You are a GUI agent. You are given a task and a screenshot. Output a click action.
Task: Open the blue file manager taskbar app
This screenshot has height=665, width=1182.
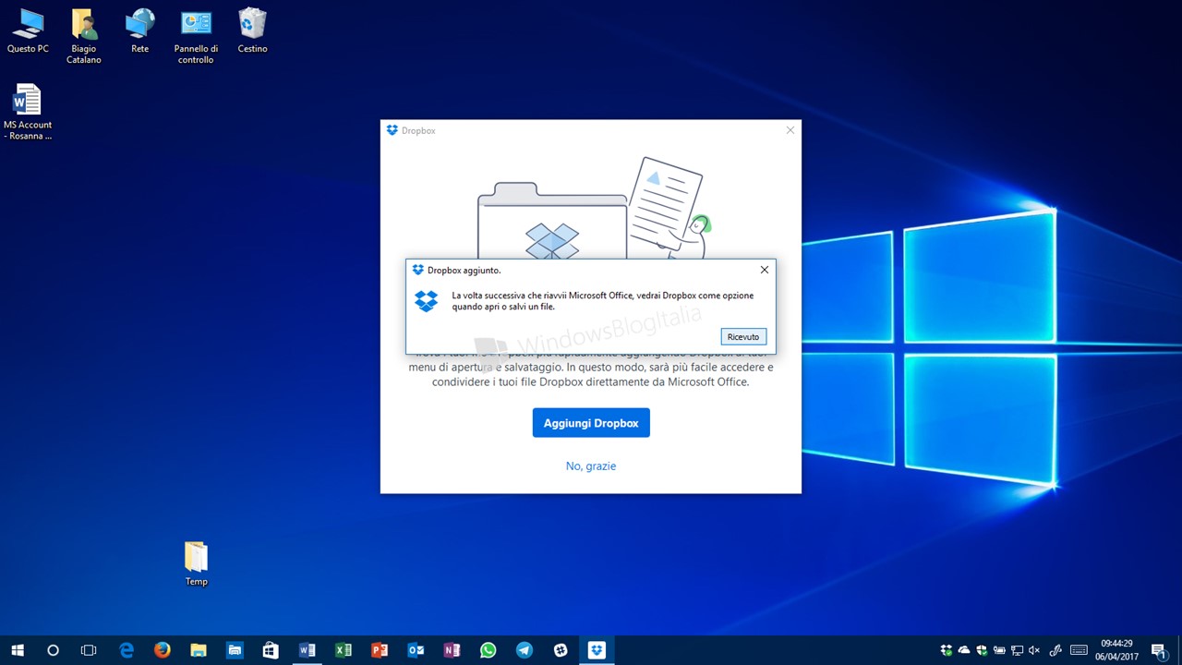pos(235,650)
